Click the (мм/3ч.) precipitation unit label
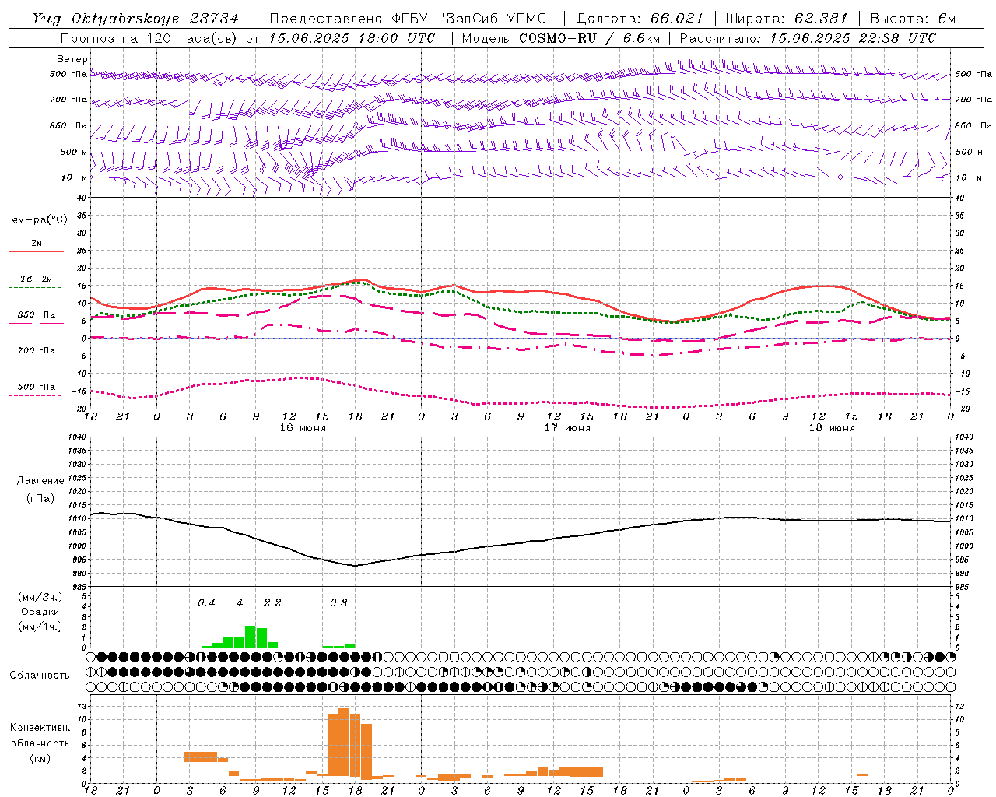The height and width of the screenshot is (797, 996). pyautogui.click(x=40, y=597)
